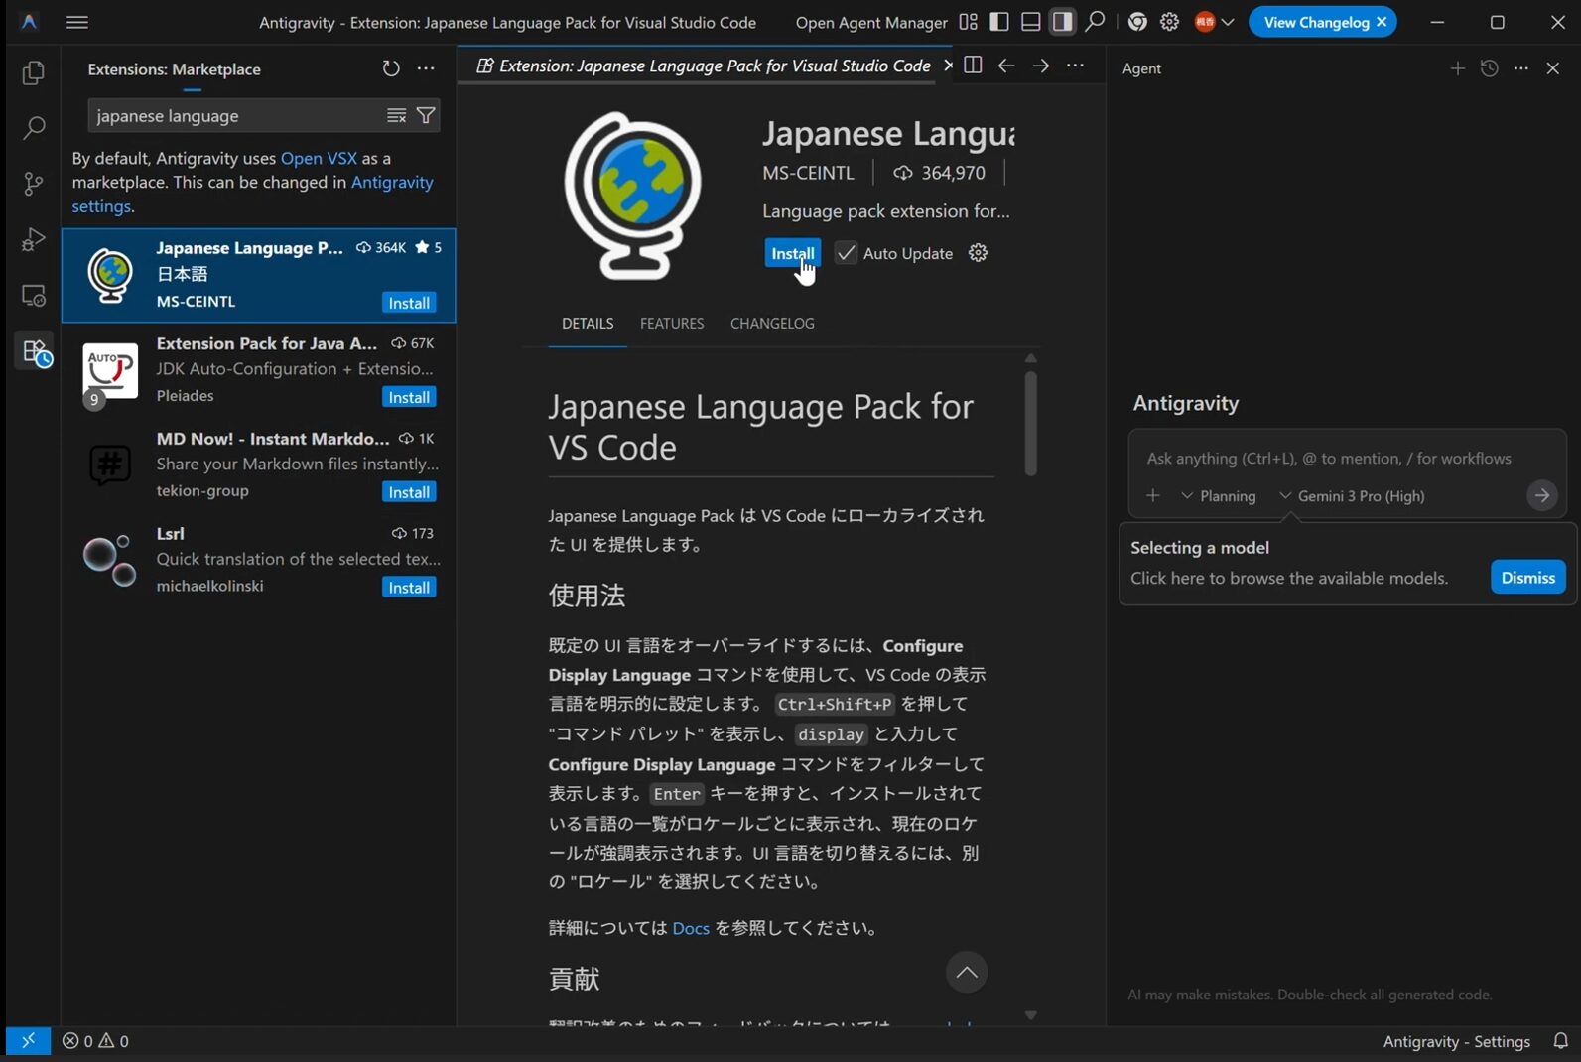The width and height of the screenshot is (1581, 1062).
Task: Dismiss the Selecting a model tip
Action: (1527, 578)
